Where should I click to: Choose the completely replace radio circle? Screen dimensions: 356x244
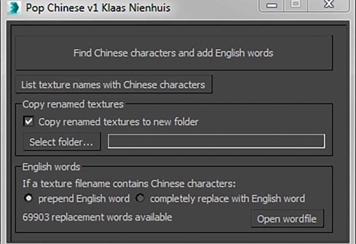(x=141, y=198)
